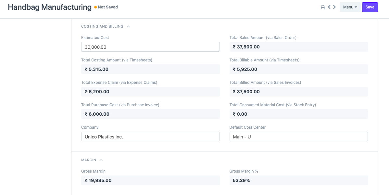
Task: Click the Total Billable Amount field
Action: click(298, 69)
